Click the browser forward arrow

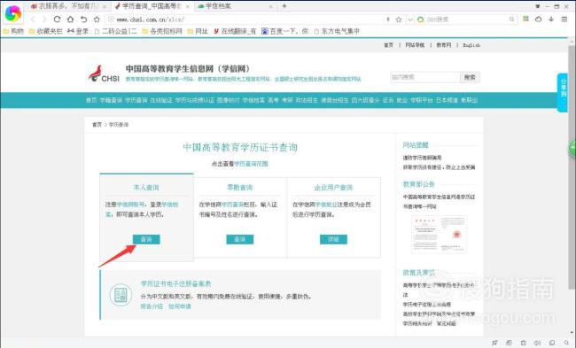45,19
